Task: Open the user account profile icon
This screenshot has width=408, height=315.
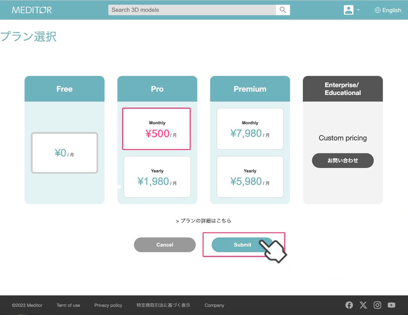Action: click(348, 10)
